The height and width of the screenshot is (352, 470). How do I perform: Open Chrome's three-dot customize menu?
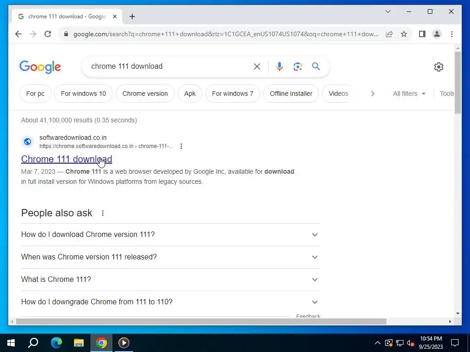[452, 34]
